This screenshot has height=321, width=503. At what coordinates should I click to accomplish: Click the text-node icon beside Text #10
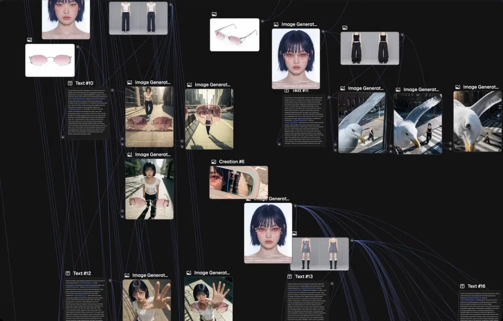click(x=70, y=83)
